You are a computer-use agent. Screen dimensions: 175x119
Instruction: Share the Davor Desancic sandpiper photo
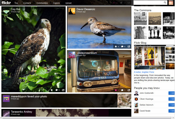pos(129,46)
